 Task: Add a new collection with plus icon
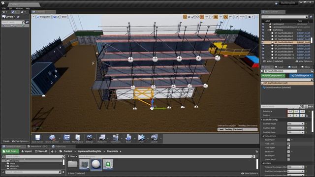click(x=63, y=172)
